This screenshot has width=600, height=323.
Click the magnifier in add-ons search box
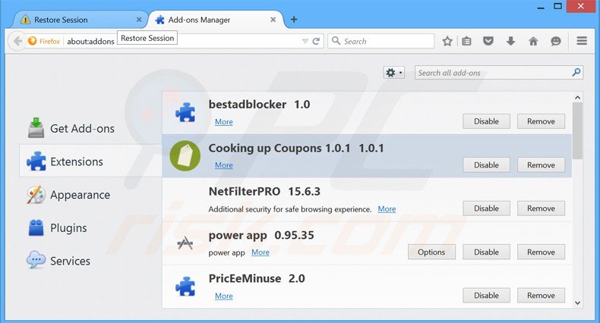pos(576,72)
